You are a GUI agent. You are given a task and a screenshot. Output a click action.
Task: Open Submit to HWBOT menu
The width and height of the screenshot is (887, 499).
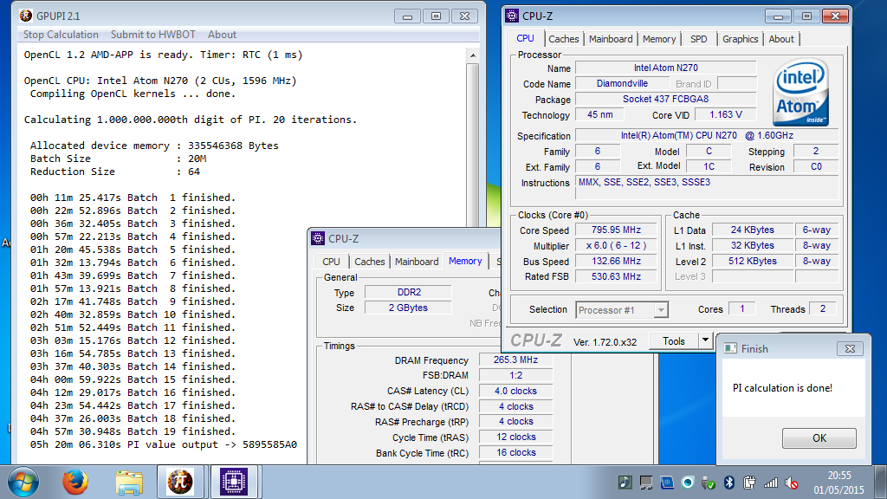[x=152, y=35]
